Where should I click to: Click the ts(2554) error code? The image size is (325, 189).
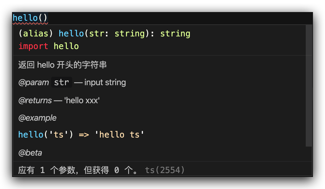165,170
